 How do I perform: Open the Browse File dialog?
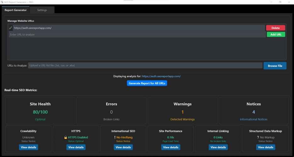(x=275, y=66)
